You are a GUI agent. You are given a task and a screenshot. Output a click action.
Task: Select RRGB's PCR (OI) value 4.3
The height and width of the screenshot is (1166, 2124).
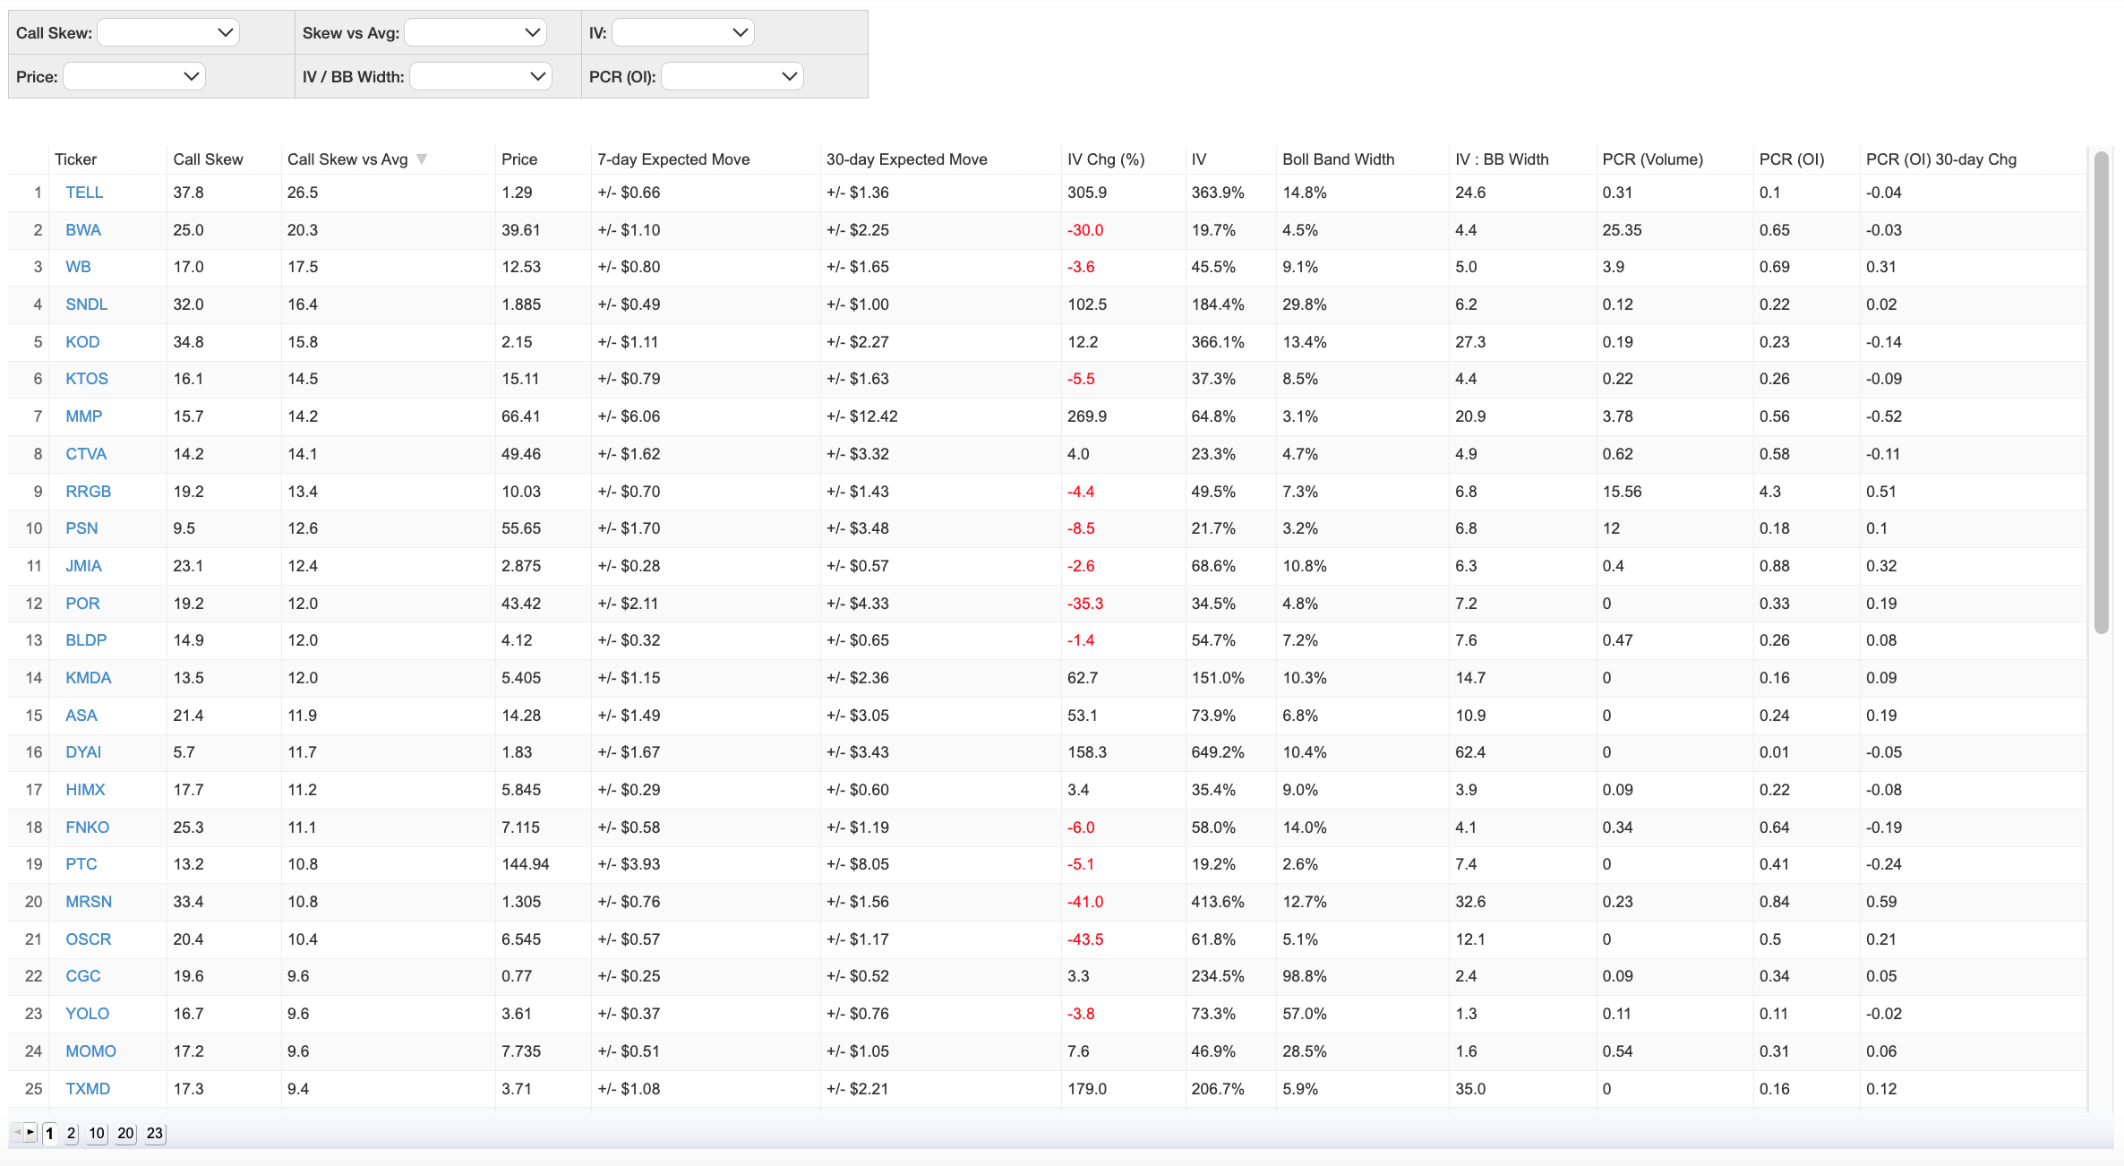pyautogui.click(x=1770, y=492)
